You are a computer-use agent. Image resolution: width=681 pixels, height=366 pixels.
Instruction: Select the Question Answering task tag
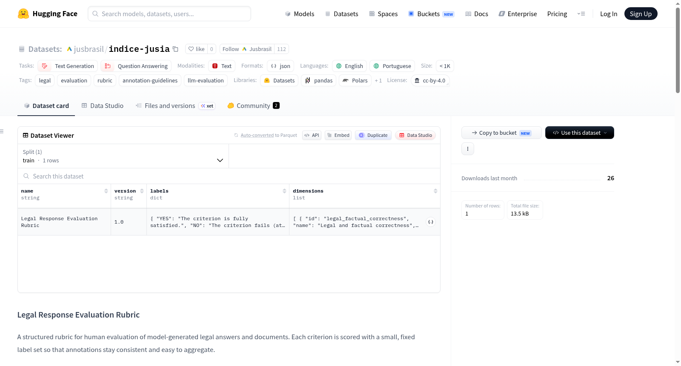136,66
